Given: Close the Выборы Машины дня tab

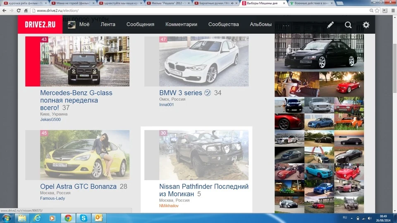Looking at the screenshot, I should pyautogui.click(x=284, y=3).
